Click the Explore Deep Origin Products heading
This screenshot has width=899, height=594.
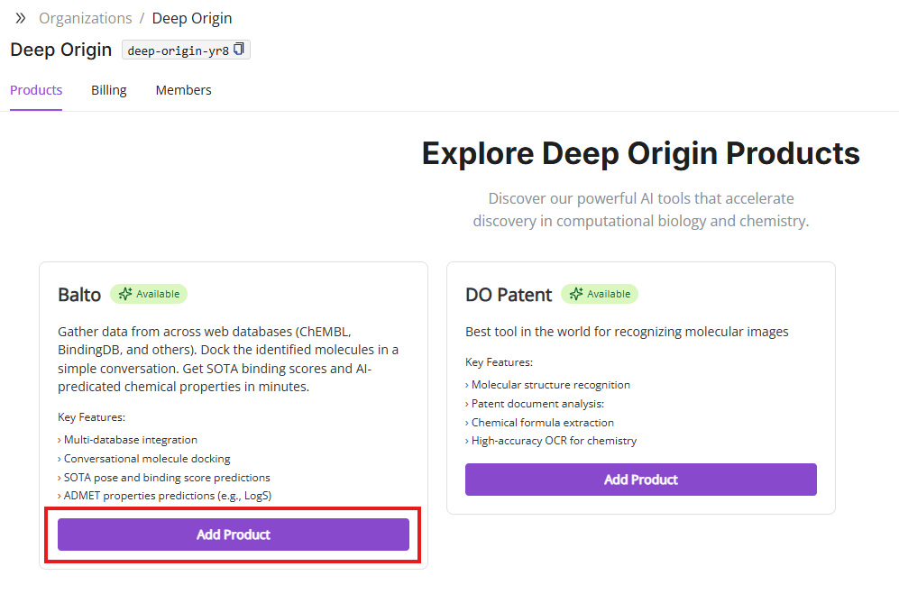pyautogui.click(x=640, y=153)
